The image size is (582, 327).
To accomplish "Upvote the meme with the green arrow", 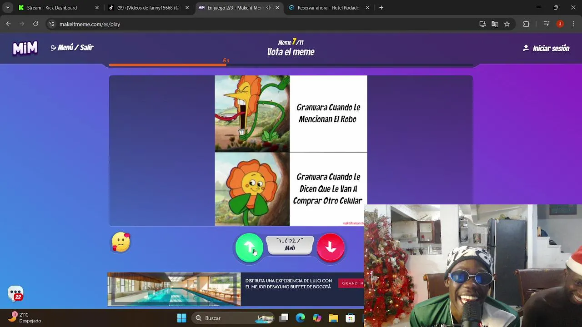I will [249, 248].
